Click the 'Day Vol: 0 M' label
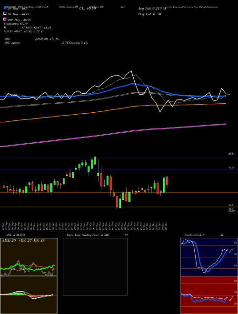238x314 pixels. click(149, 14)
